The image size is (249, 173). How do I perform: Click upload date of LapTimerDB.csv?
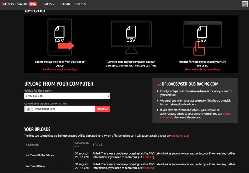(x=82, y=166)
